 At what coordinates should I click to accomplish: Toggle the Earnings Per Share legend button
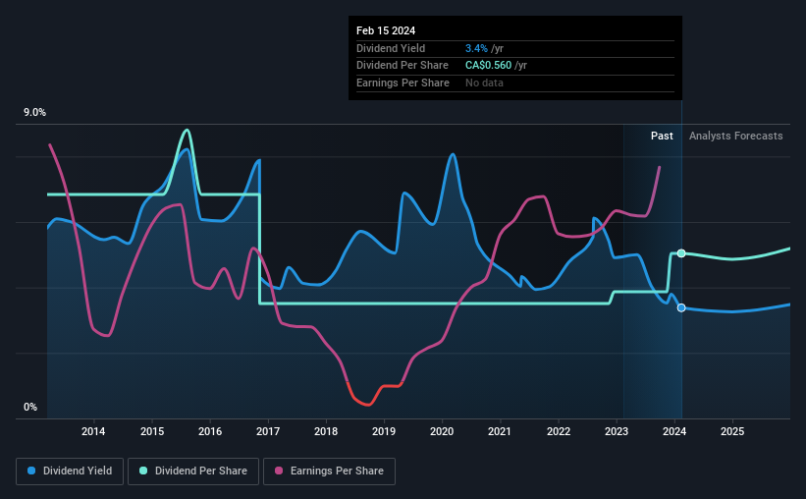(x=329, y=471)
